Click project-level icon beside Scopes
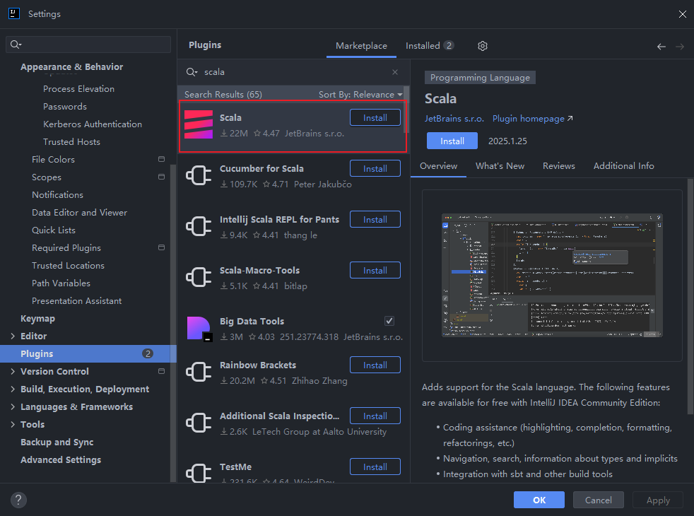Screen dimensions: 694x516 (x=162, y=177)
